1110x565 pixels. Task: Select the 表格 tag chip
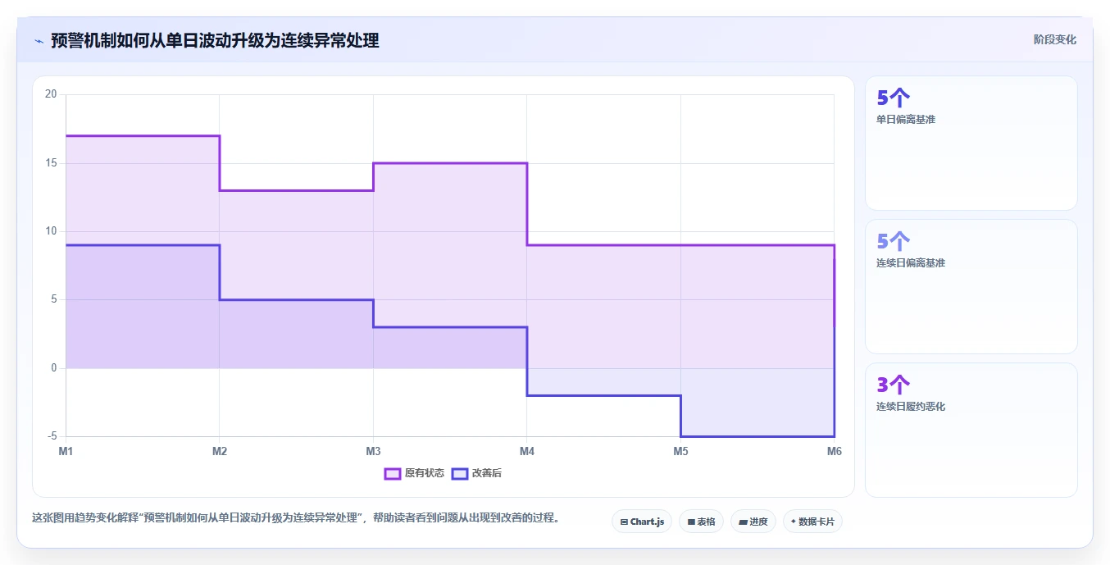701,522
